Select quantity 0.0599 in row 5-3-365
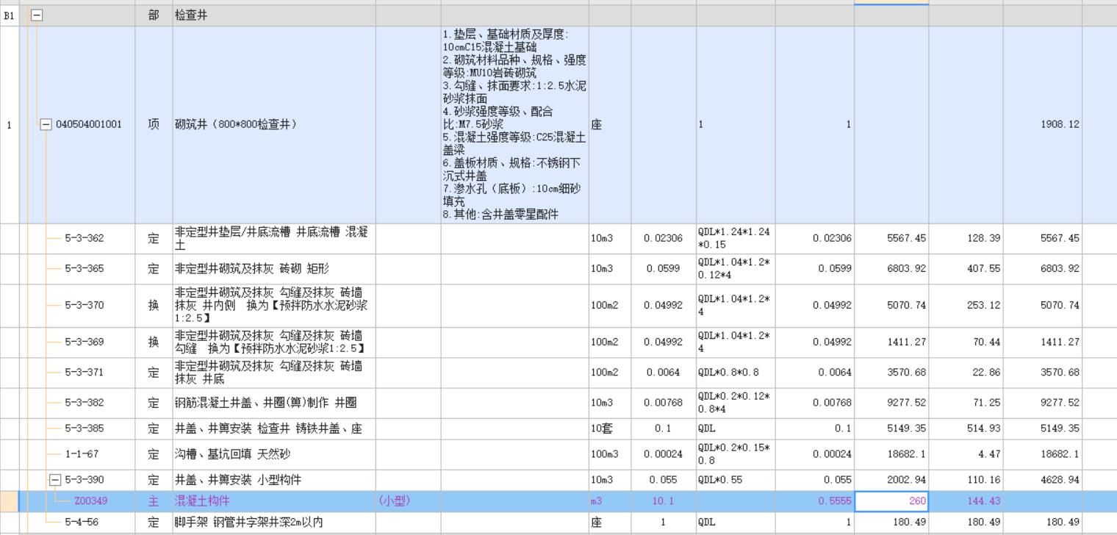Screen dimensions: 1117x535 click(x=663, y=269)
